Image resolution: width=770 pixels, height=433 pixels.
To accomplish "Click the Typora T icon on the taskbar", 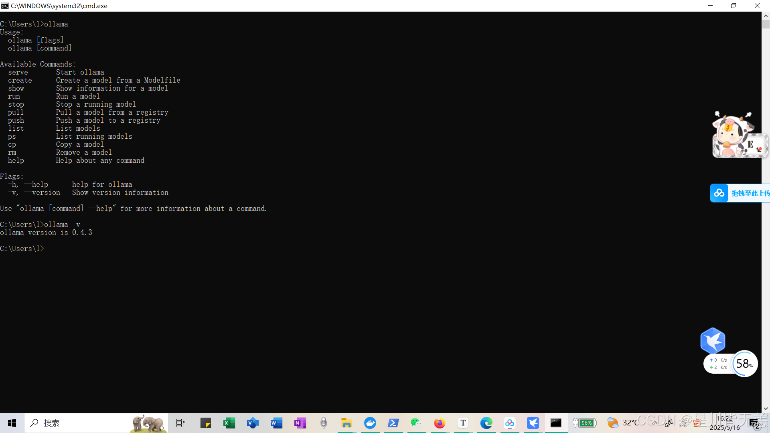I will point(463,423).
